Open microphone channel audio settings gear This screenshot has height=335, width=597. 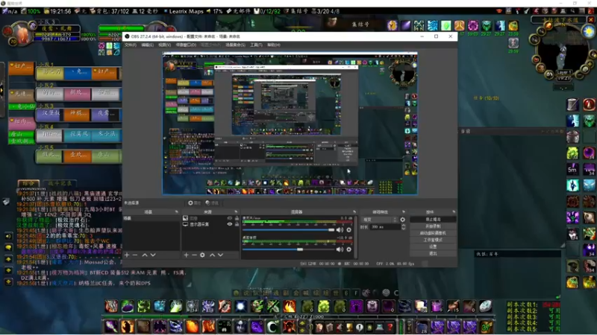[348, 230]
